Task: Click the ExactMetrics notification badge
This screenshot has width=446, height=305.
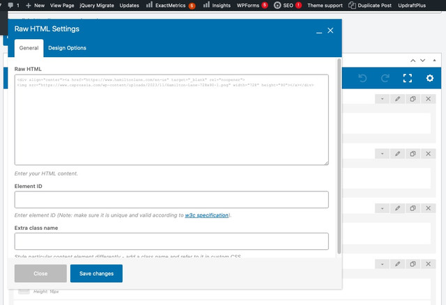Action: pos(192,6)
